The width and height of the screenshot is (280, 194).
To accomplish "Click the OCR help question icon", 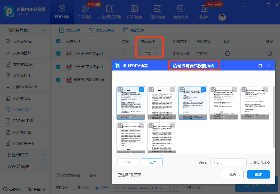I will [58, 175].
